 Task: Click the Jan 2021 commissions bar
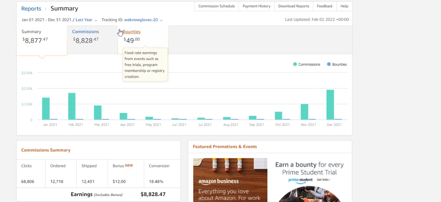coord(46,109)
